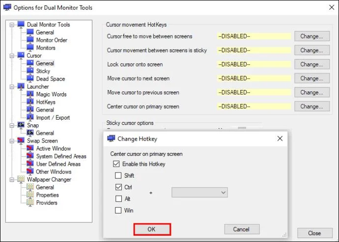Collapse the Cursor tree node
The width and height of the screenshot is (339, 242).
coord(12,56)
